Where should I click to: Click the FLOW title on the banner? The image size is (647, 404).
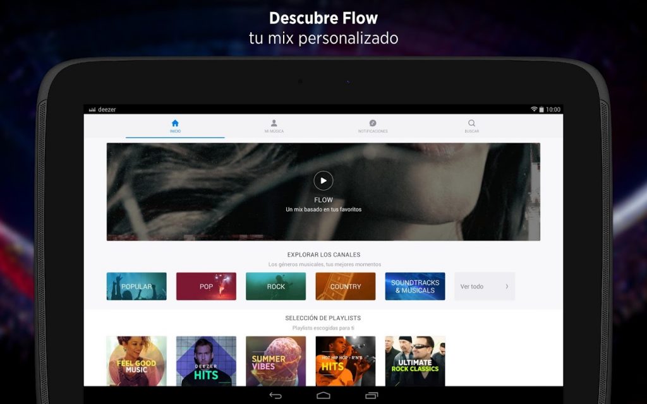pos(323,200)
